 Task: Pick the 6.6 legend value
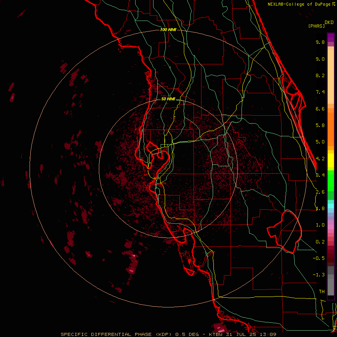pyautogui.click(x=320, y=109)
